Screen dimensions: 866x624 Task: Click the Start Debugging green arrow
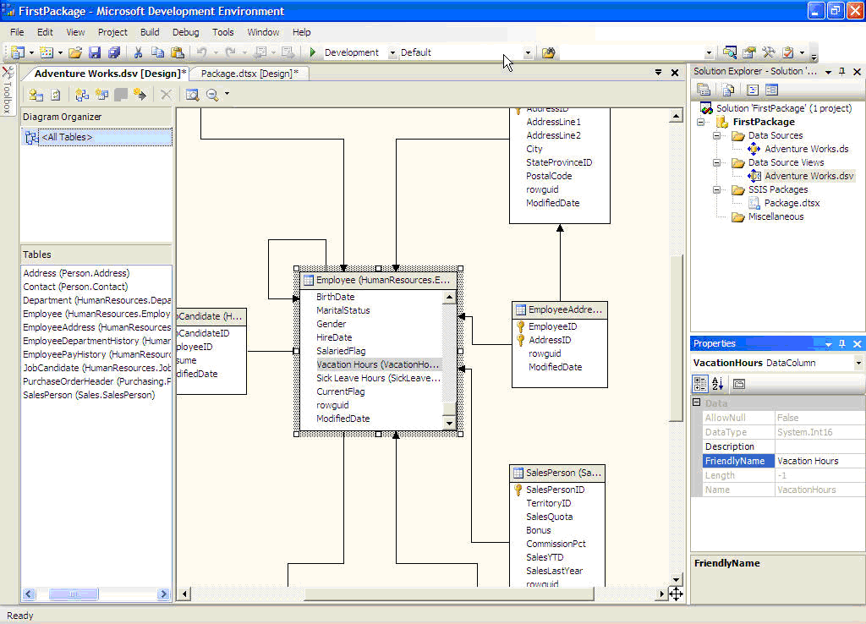[312, 52]
